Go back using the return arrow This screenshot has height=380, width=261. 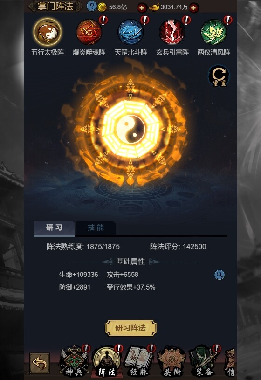pyautogui.click(x=40, y=363)
